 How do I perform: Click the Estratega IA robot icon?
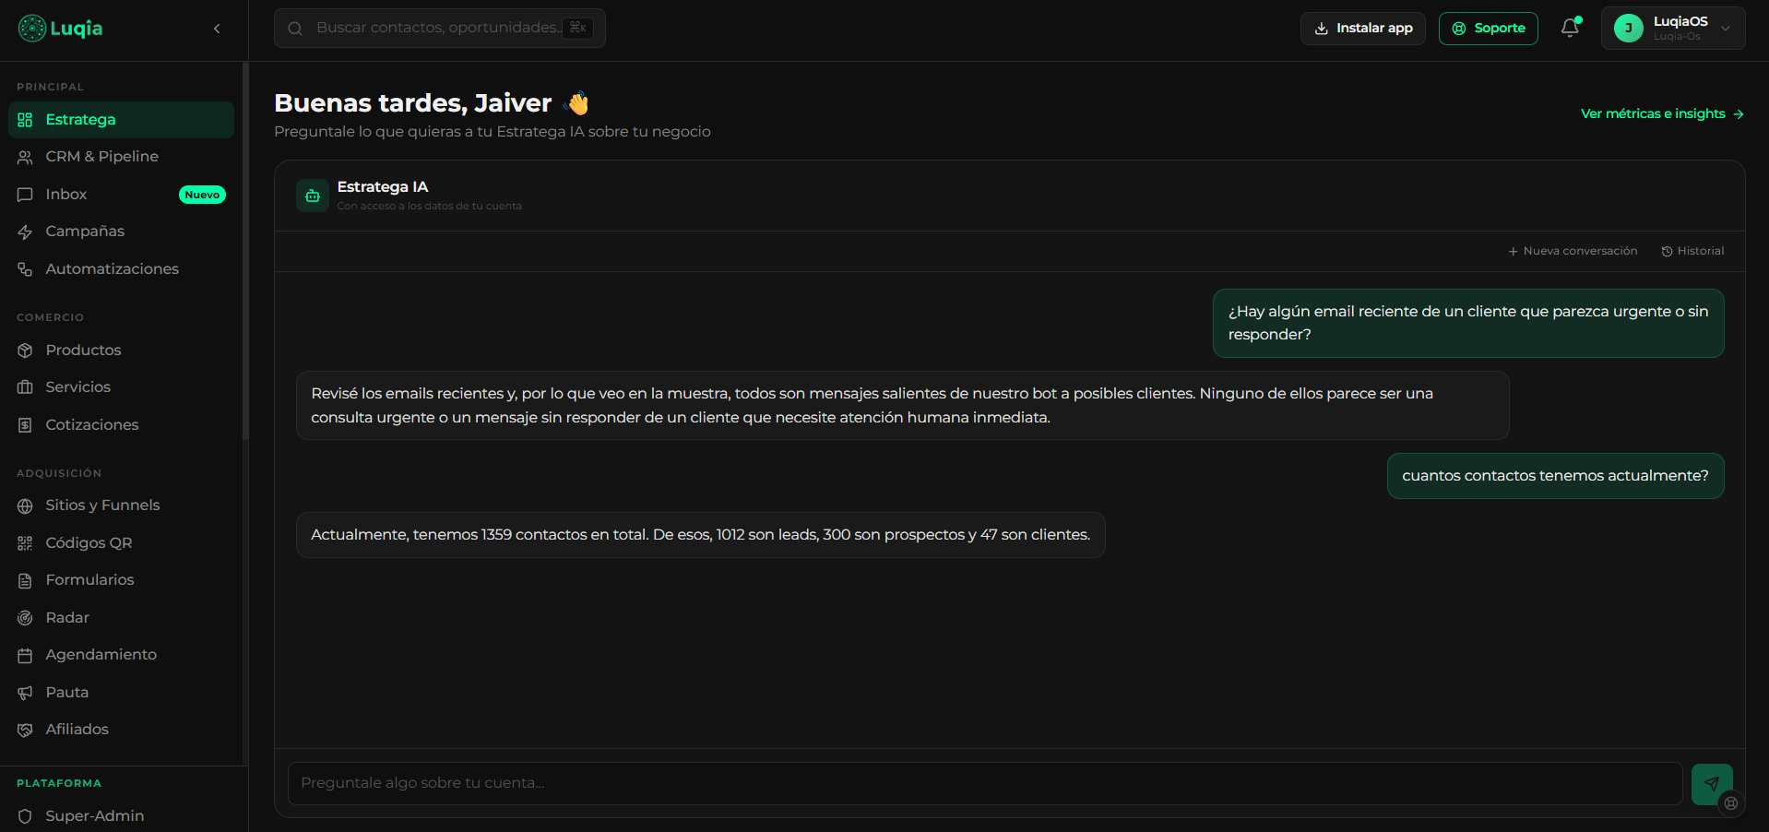point(313,196)
